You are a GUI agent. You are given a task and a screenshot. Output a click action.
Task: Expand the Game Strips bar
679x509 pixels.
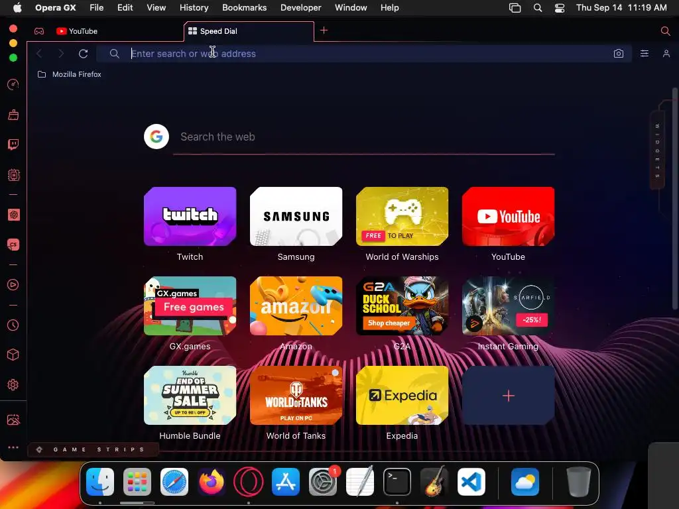[93, 450]
